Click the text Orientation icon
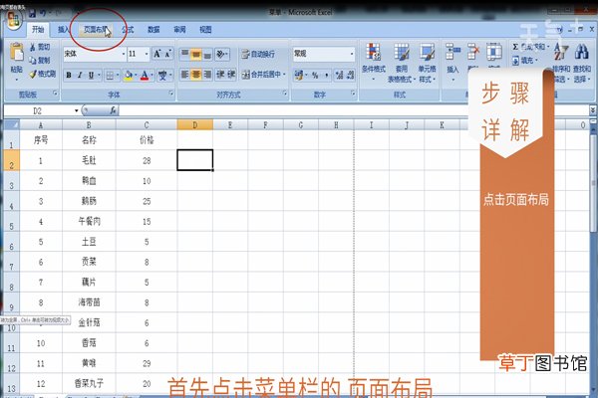598x398 pixels. pos(220,55)
